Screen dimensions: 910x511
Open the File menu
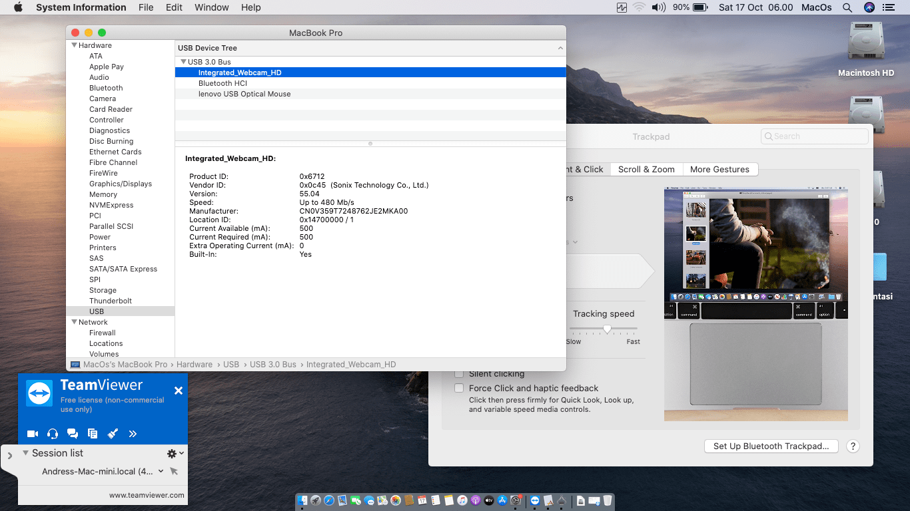(x=146, y=7)
